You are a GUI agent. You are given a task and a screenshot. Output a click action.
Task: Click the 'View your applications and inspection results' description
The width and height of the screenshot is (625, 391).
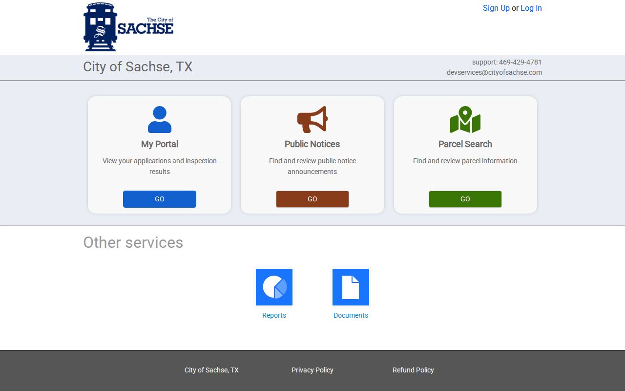click(x=160, y=166)
